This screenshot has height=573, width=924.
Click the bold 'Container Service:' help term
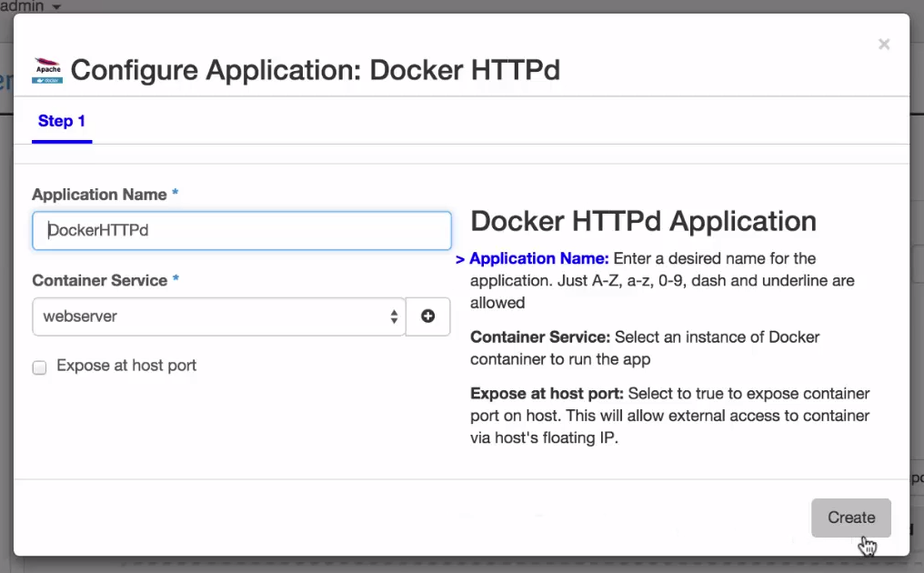point(540,337)
